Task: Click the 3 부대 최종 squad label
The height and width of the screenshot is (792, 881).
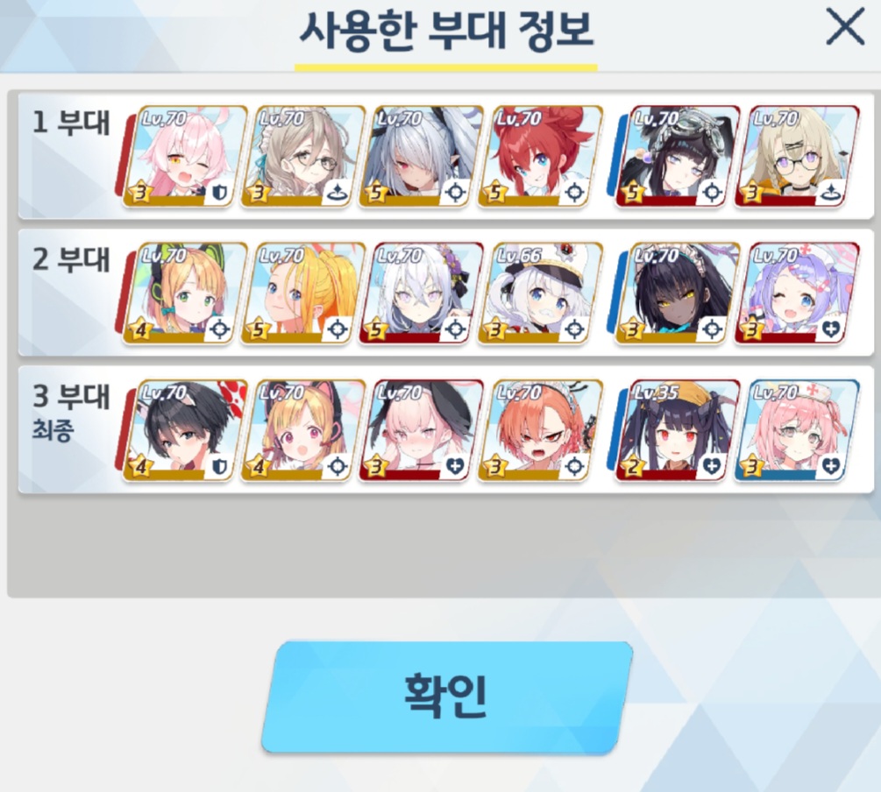Action: [71, 412]
